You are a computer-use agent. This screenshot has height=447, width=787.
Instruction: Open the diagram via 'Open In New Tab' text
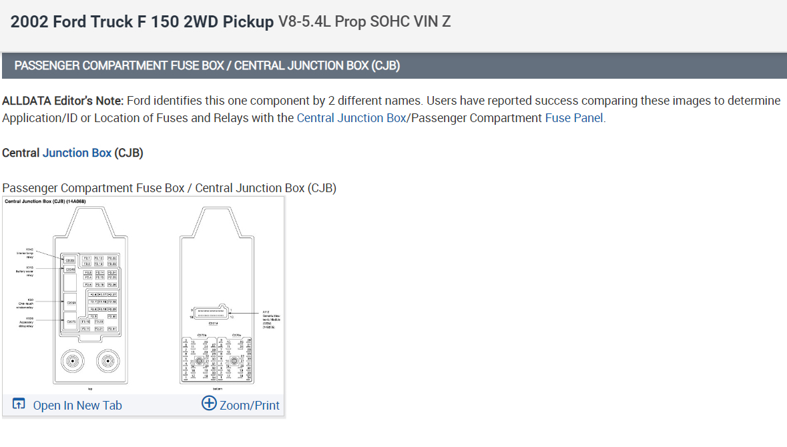(x=77, y=405)
